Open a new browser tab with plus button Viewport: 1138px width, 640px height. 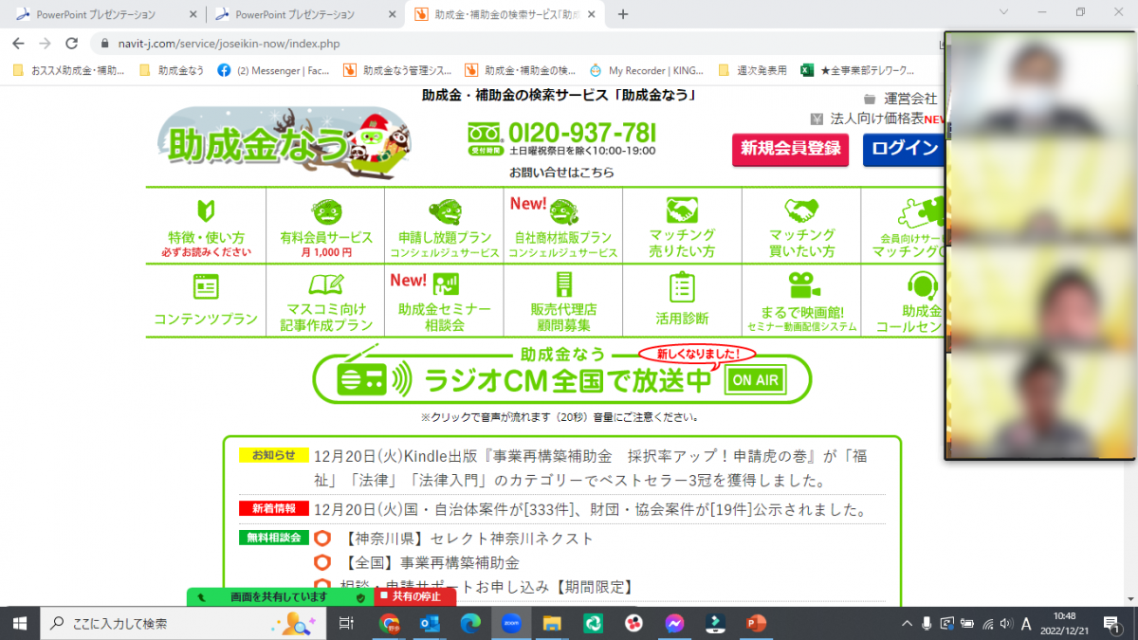(623, 14)
